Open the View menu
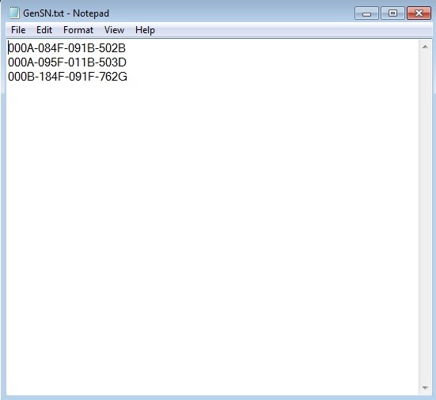436x400 pixels. tap(114, 30)
